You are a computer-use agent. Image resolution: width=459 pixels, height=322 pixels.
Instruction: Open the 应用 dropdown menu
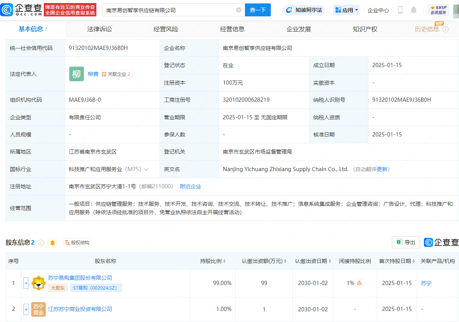[x=347, y=10]
